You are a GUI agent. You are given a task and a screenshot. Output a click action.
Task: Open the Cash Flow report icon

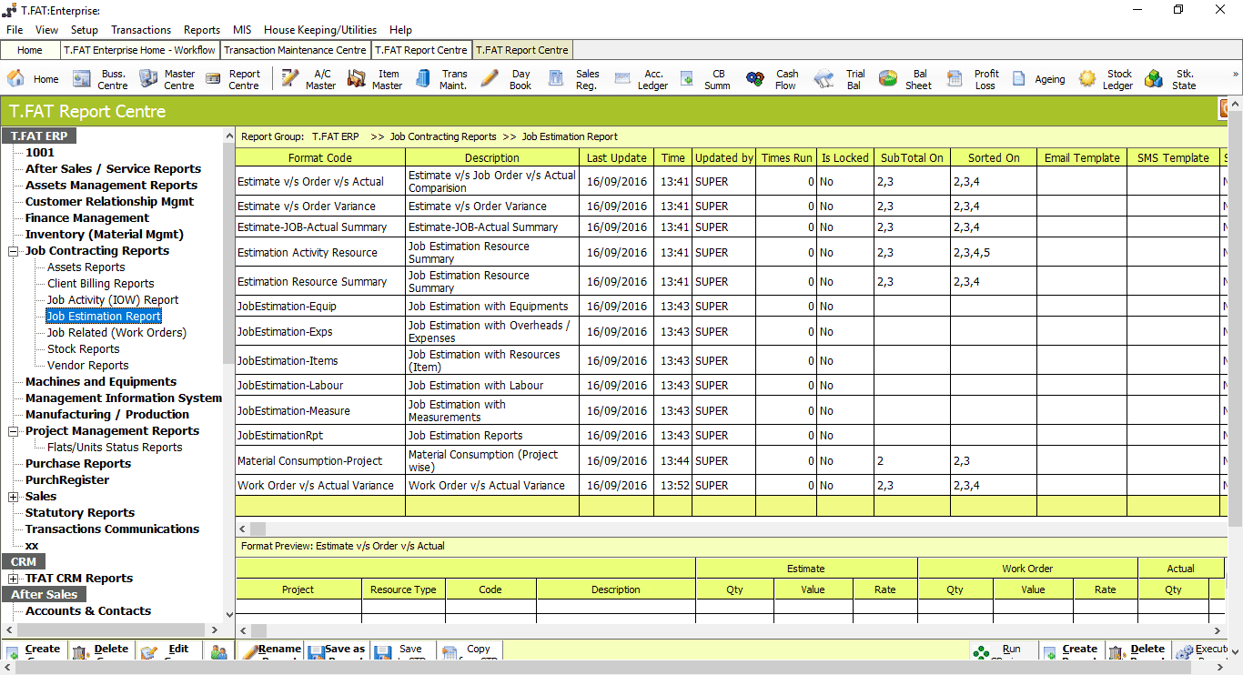pos(772,79)
